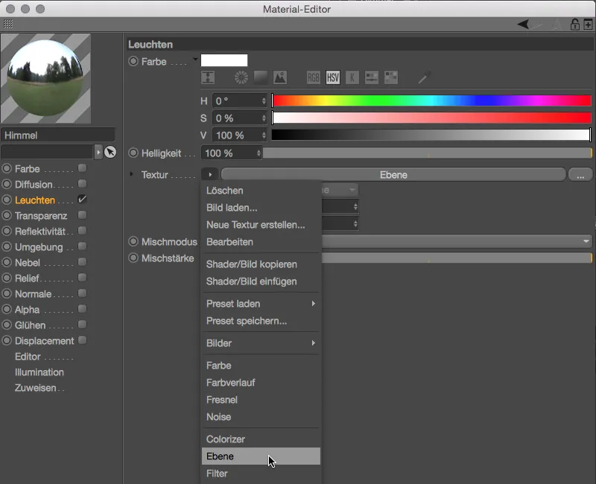
Task: Click on the Helligkeit brightness slider
Action: click(427, 153)
